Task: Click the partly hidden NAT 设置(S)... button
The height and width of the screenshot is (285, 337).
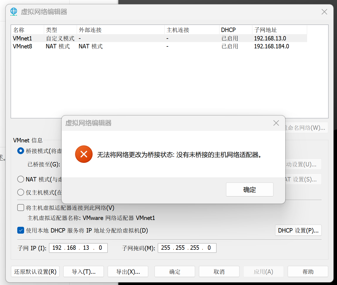Action: point(303,179)
